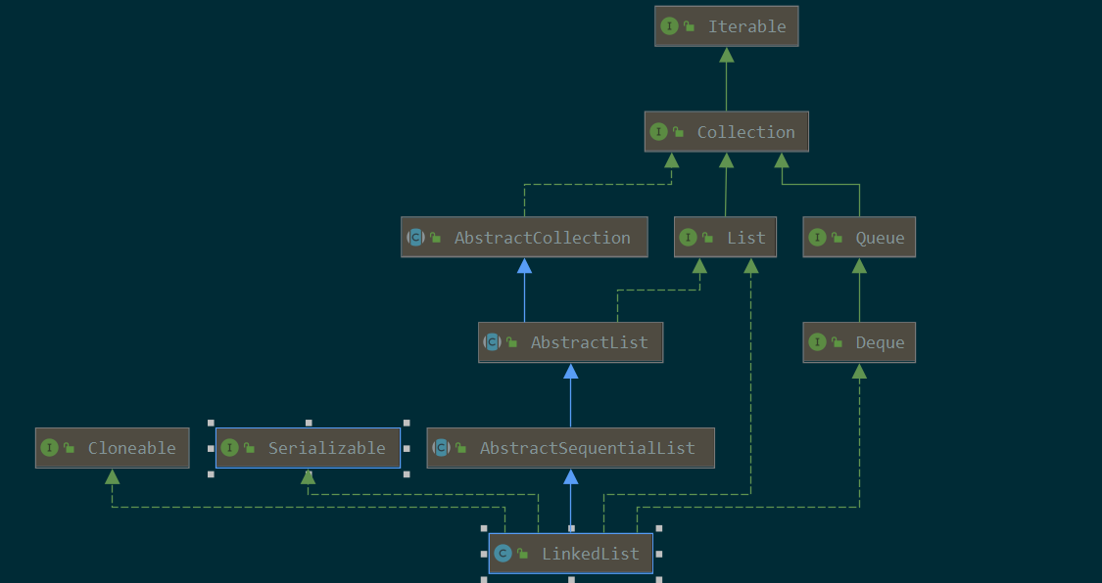Click the Cloneable label text
Screen dimensions: 1102x583
[132, 448]
